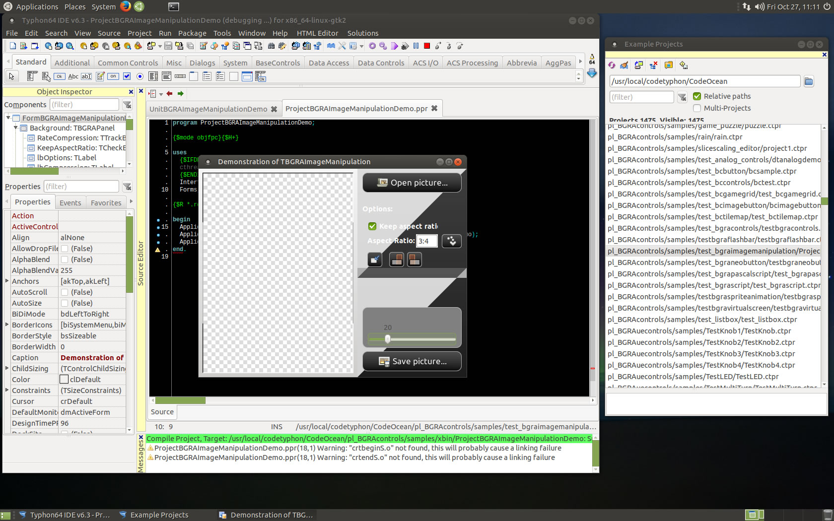Click the wrench and screwdriver tools icon
Viewport: 834px width, 521px height.
(342, 46)
